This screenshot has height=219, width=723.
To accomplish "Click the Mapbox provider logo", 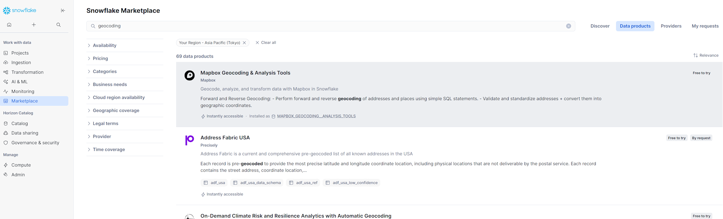I will click(189, 76).
